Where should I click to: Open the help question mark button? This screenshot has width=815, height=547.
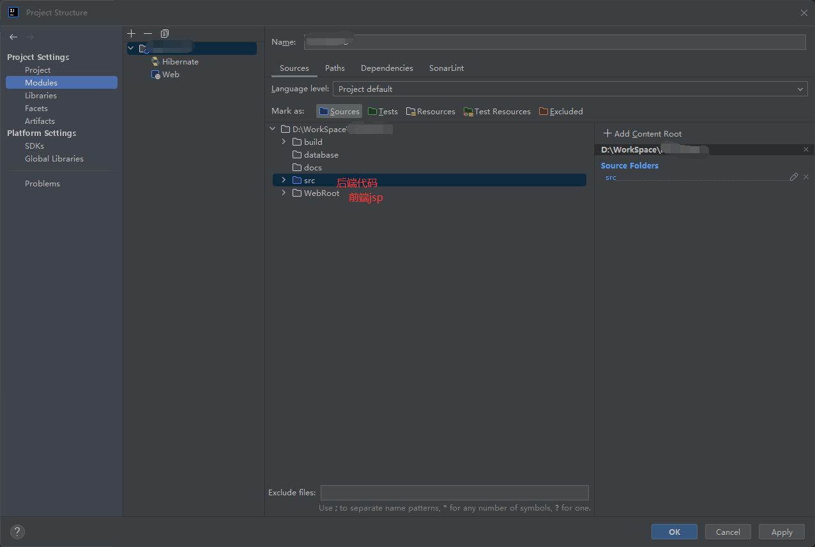click(x=17, y=532)
